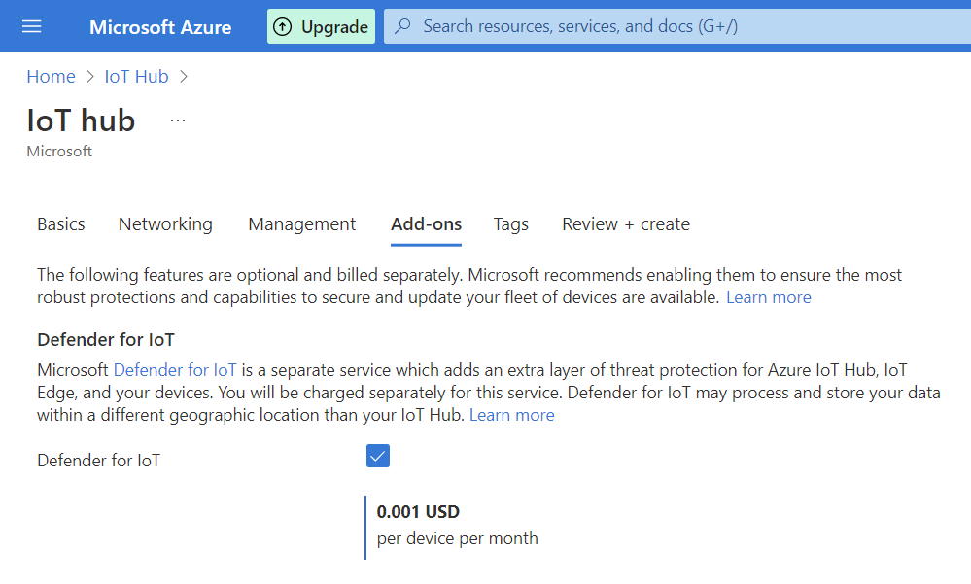Switch to the Tags tab
This screenshot has width=971, height=584.
[510, 223]
